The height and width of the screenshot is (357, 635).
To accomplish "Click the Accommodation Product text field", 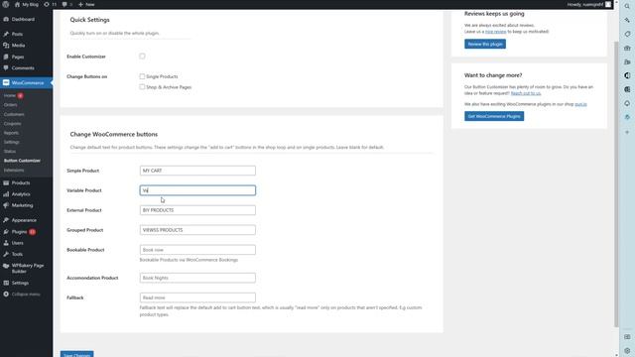I will 197,278.
